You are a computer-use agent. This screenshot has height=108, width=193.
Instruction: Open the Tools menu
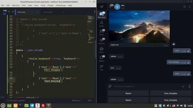coord(43,5)
